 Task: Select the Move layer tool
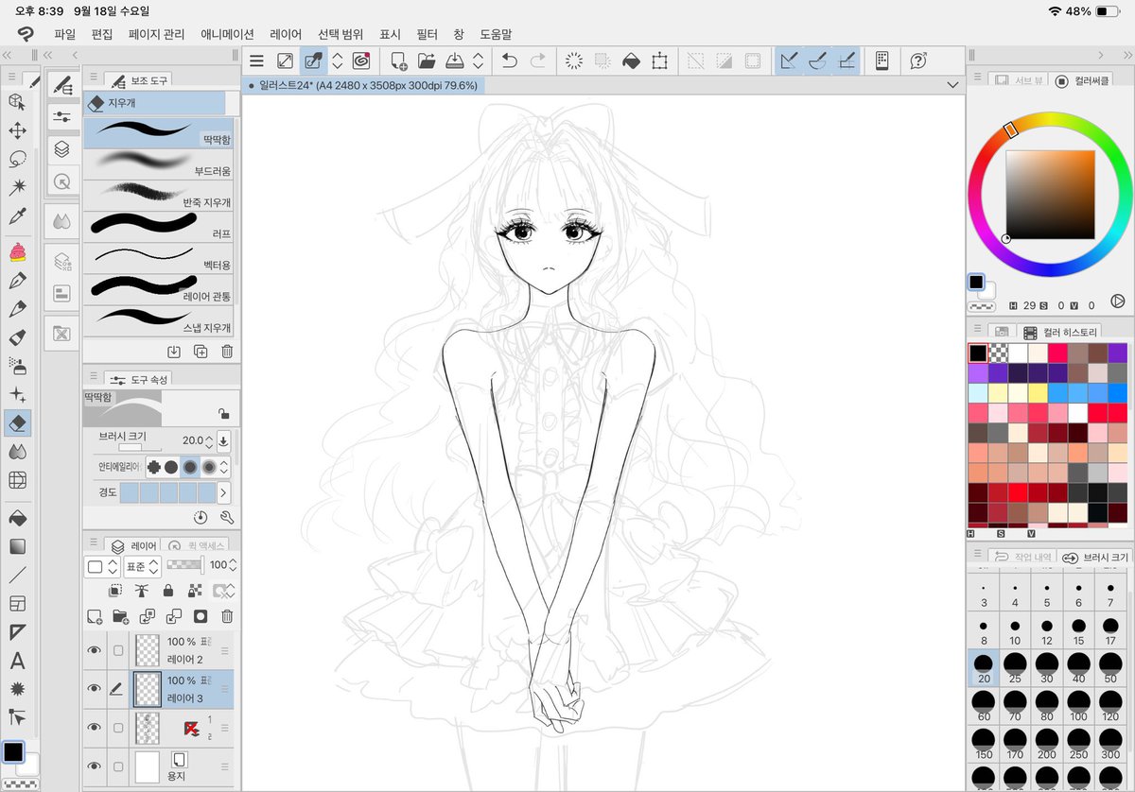16,129
